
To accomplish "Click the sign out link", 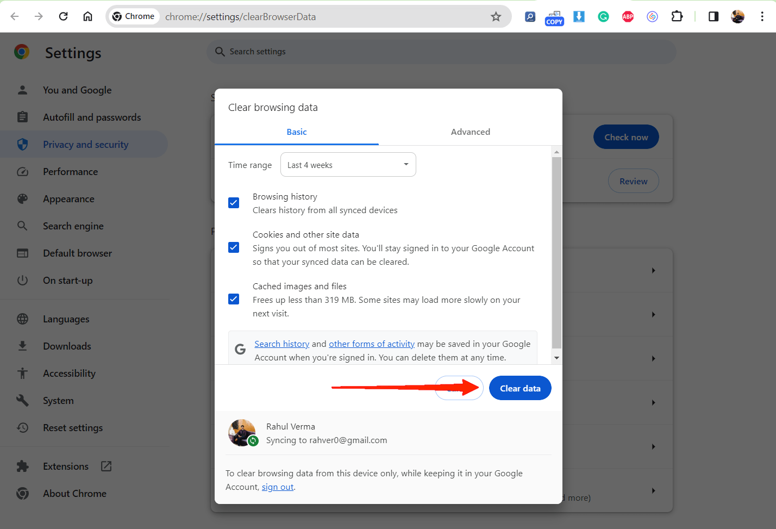I will point(278,487).
